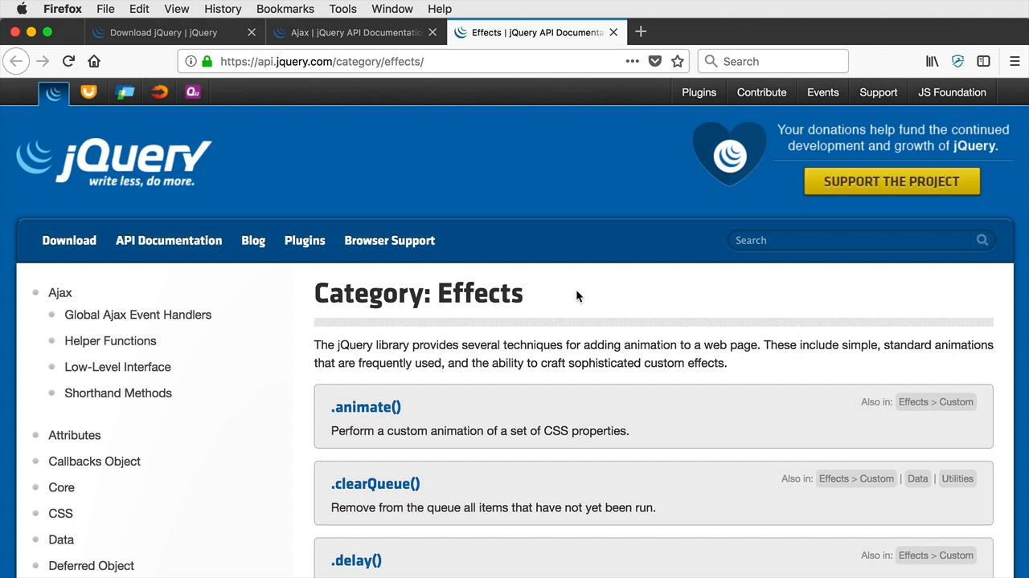Open the Tools menu
1029x578 pixels.
click(342, 9)
